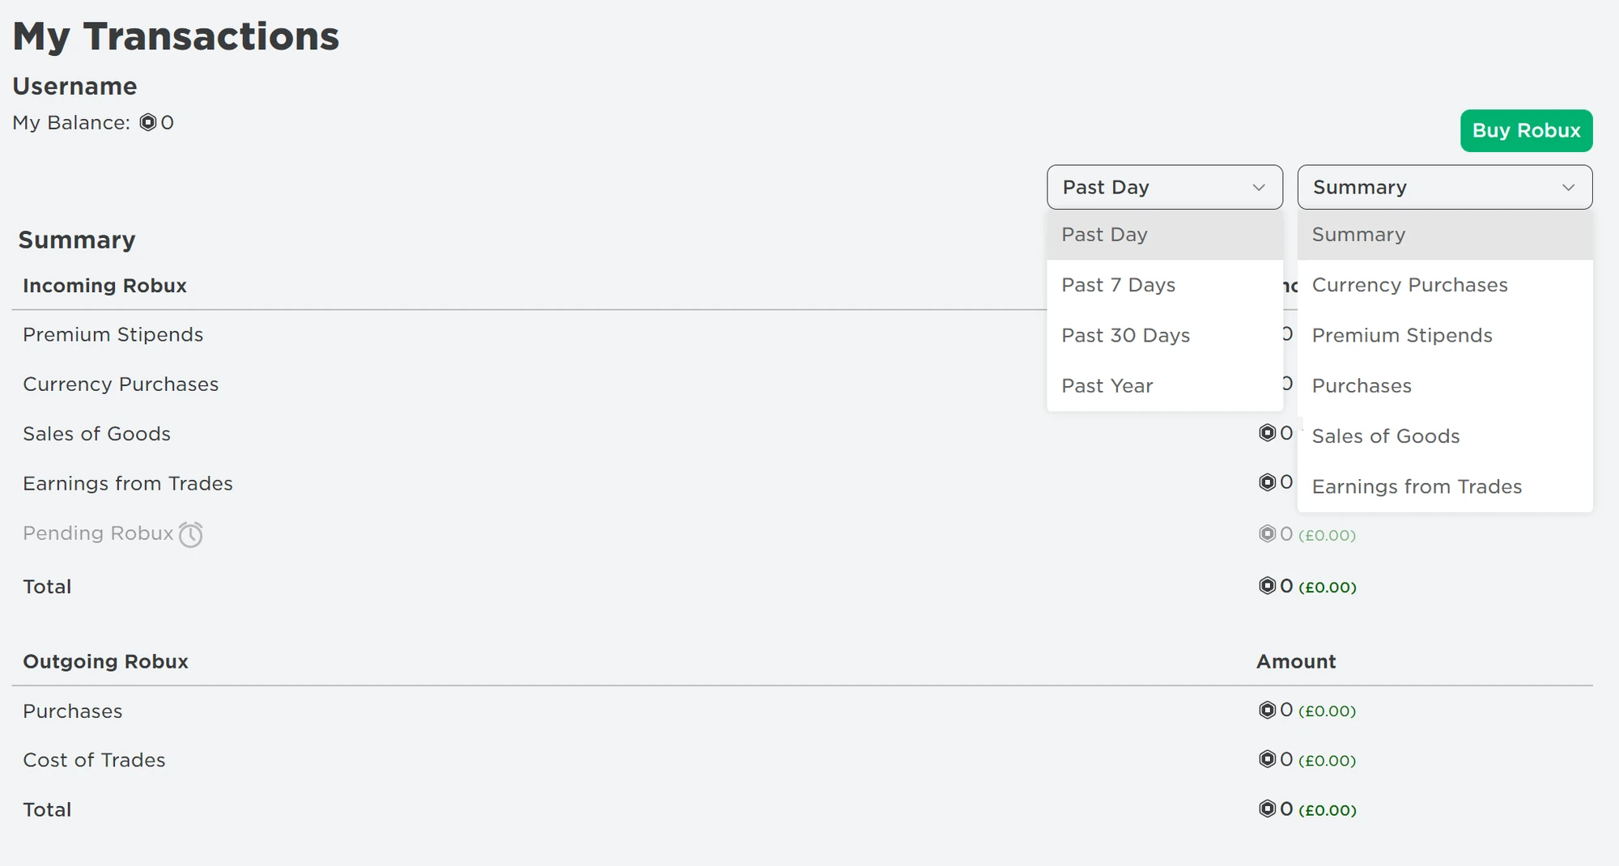The width and height of the screenshot is (1619, 866).
Task: Choose Past Year from the time range list
Action: tap(1107, 386)
